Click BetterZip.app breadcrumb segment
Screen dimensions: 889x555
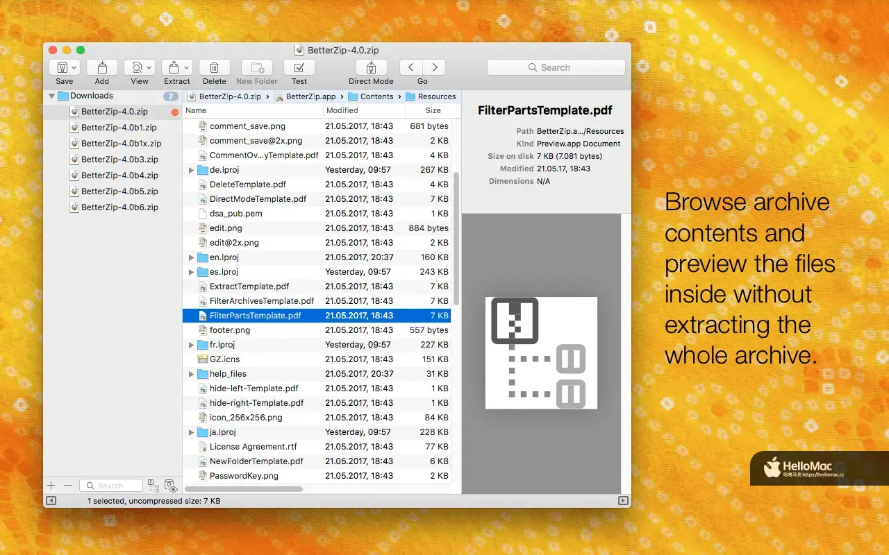[305, 96]
